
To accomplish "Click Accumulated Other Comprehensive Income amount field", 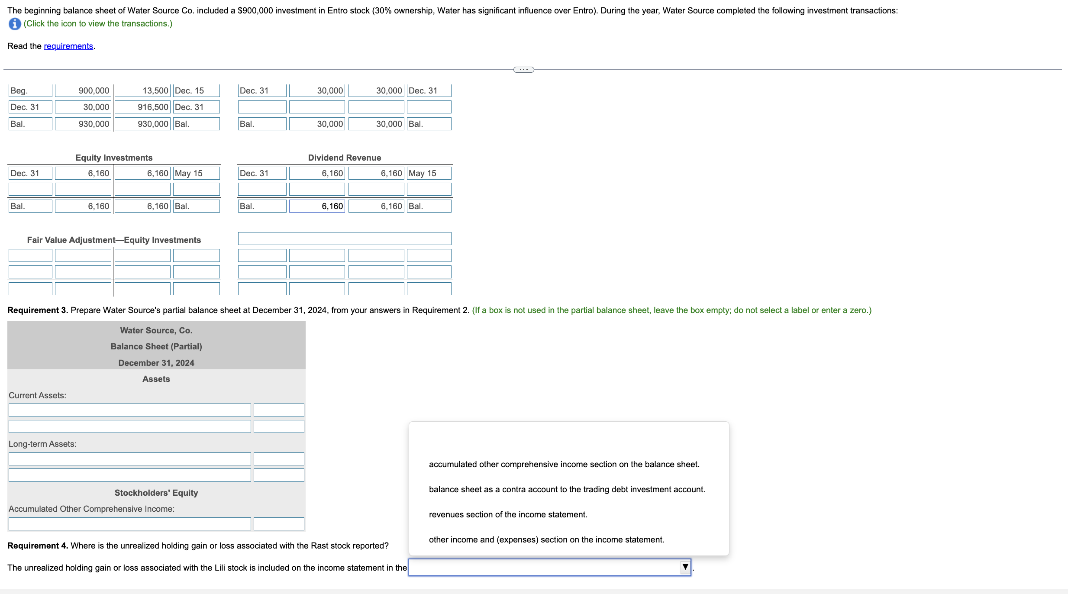I will point(279,524).
